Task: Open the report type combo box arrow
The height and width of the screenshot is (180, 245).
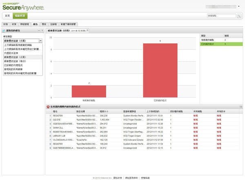Action: tap(41, 41)
